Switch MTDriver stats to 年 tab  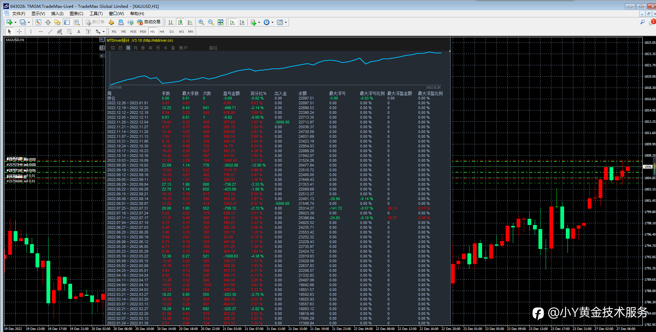150,48
